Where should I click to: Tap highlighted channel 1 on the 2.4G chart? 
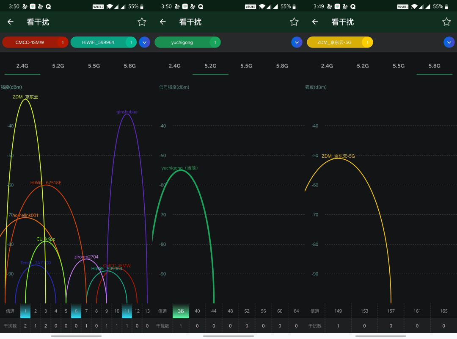pyautogui.click(x=25, y=311)
